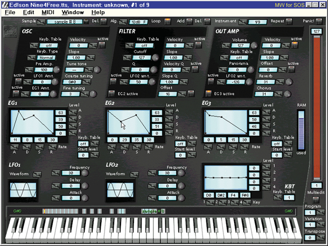
Task: Turn the OSC Pre Amp. knob
Action: [57, 70]
